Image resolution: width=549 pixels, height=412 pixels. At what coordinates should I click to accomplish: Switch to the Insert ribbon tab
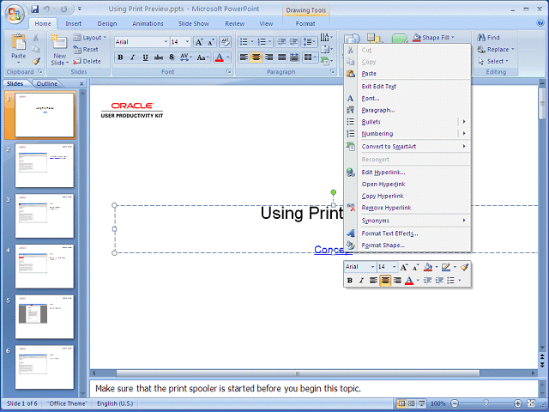click(74, 23)
